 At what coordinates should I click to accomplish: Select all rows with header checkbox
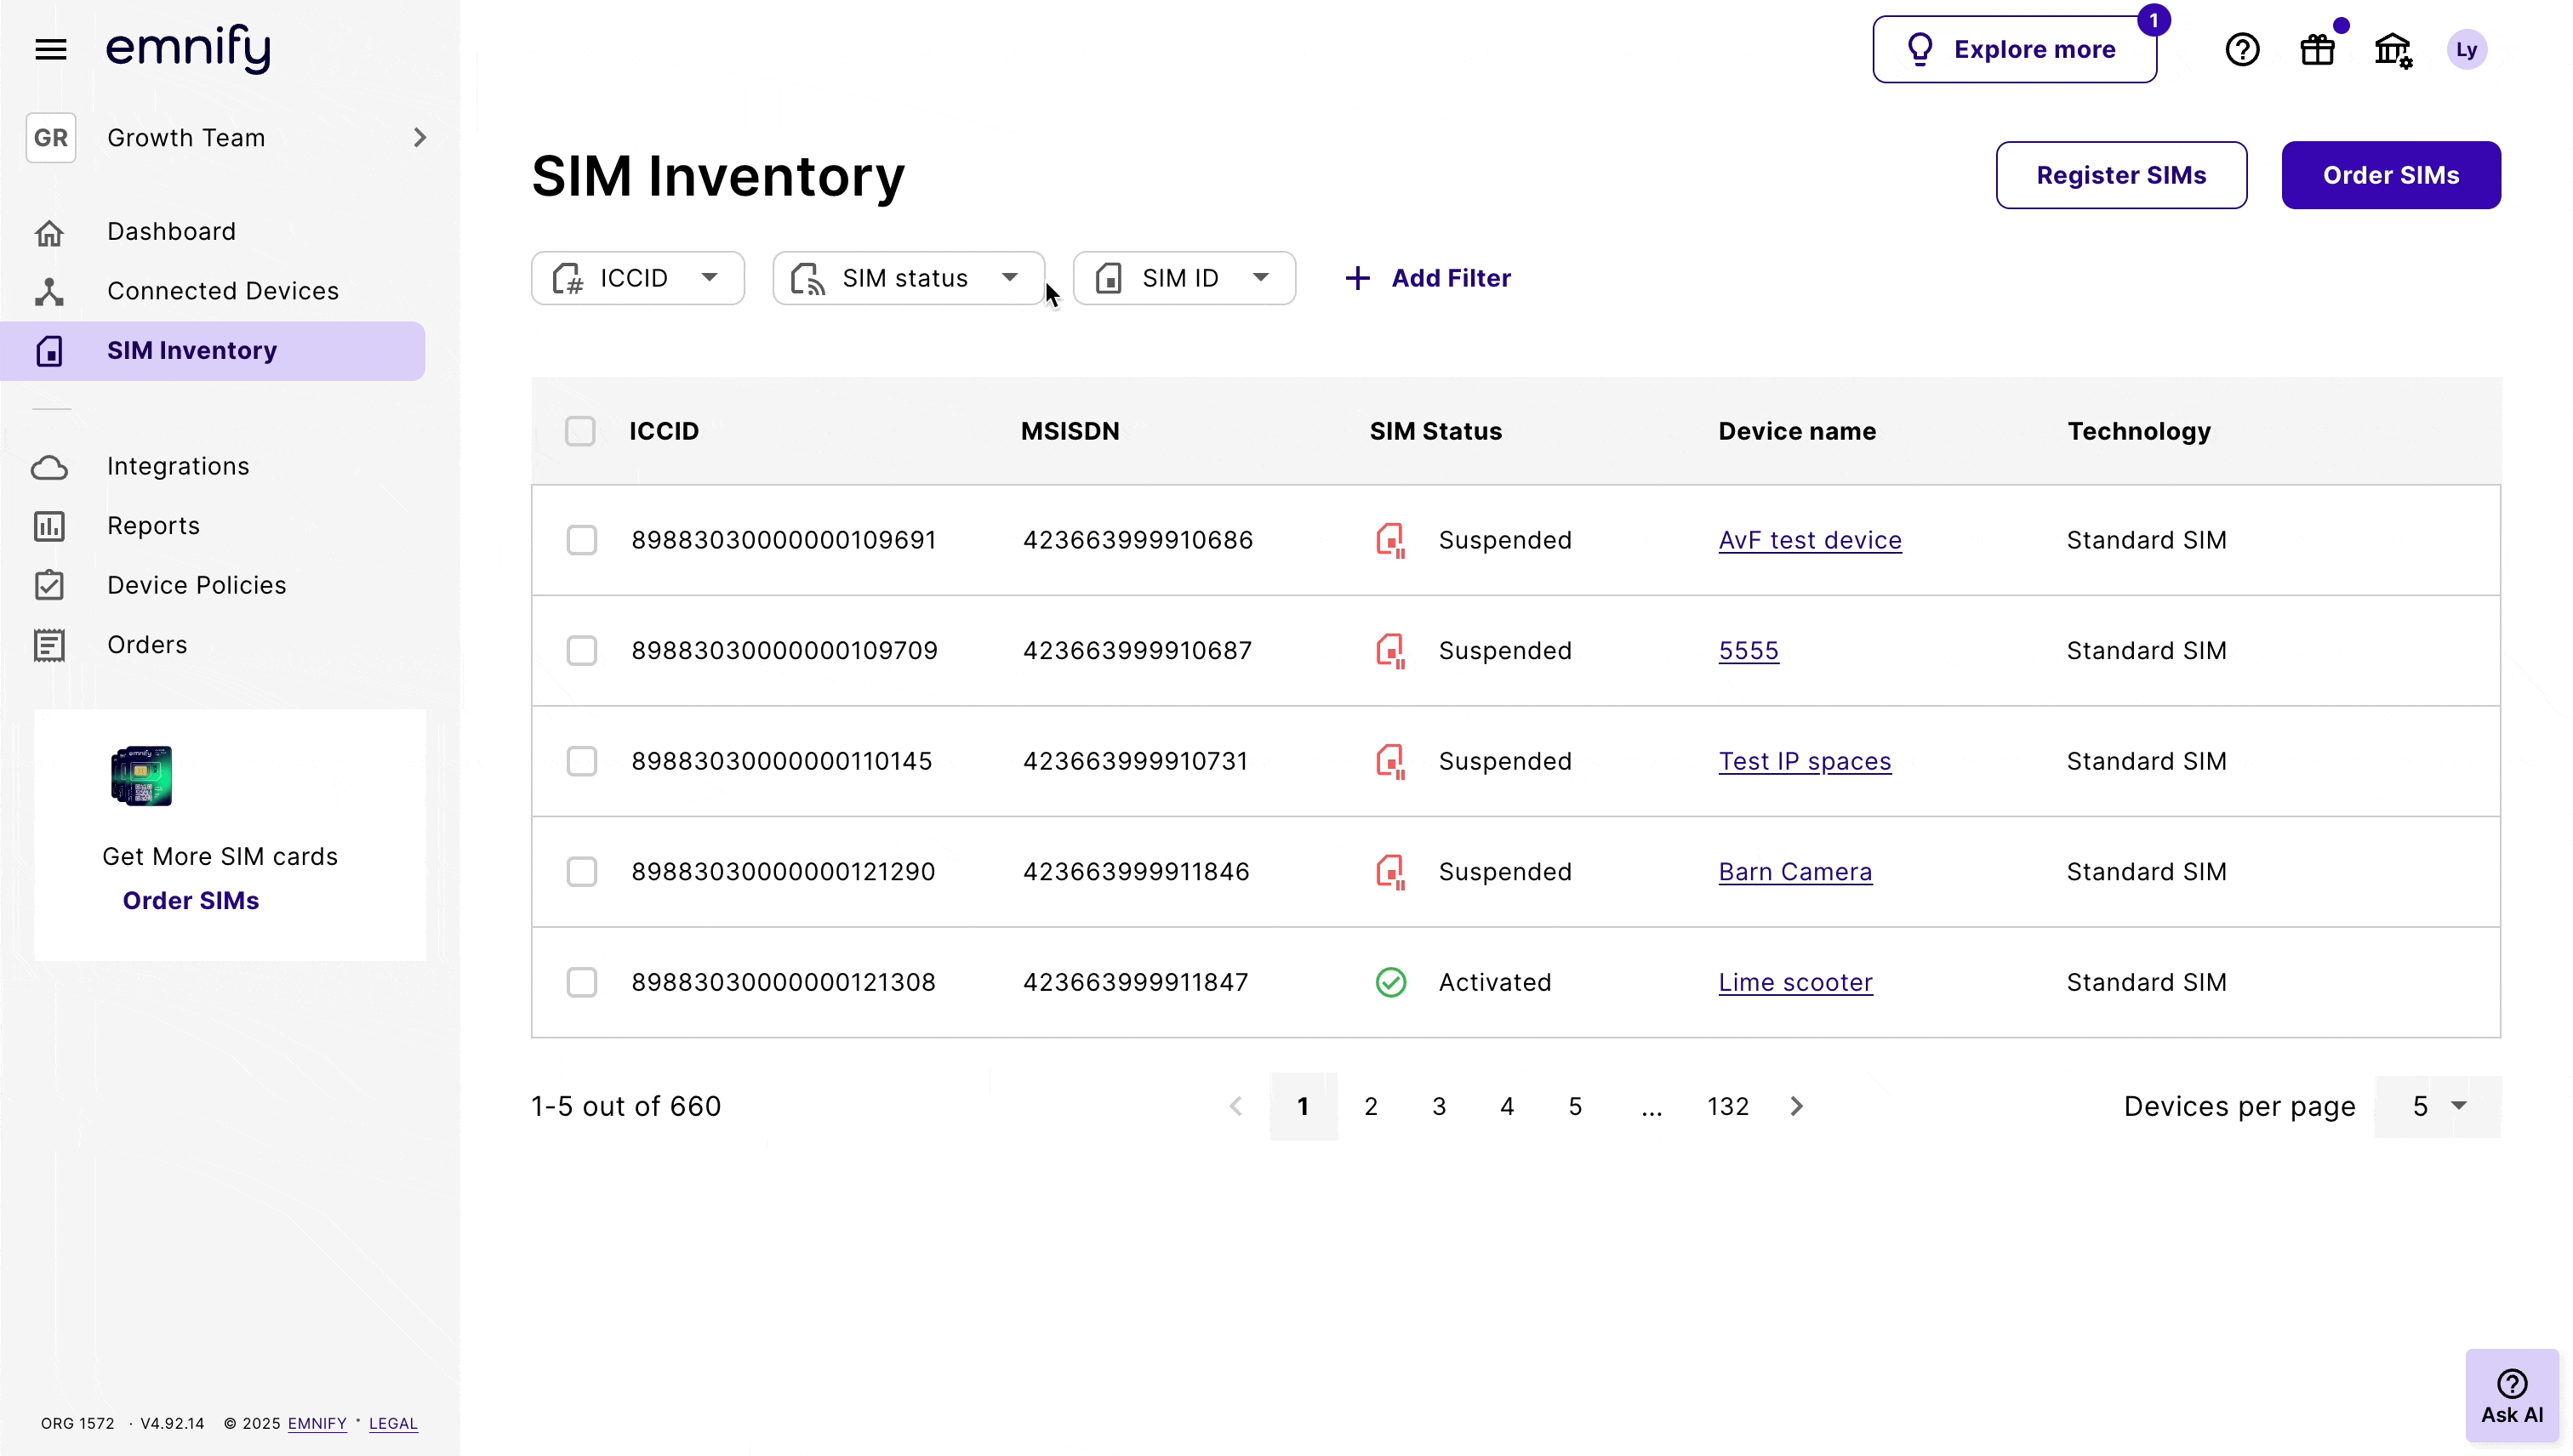(580, 431)
